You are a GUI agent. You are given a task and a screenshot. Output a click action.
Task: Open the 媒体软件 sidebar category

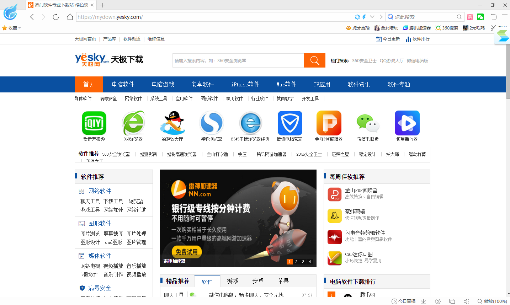click(100, 256)
